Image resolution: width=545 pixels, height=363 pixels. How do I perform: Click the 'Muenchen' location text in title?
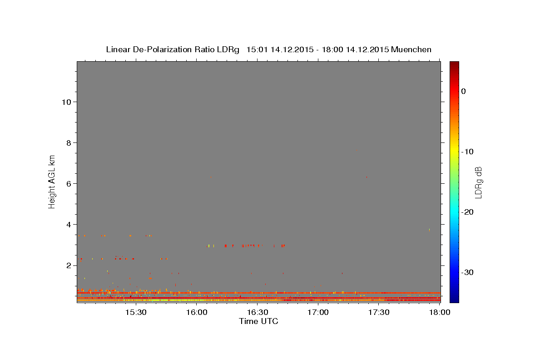411,49
